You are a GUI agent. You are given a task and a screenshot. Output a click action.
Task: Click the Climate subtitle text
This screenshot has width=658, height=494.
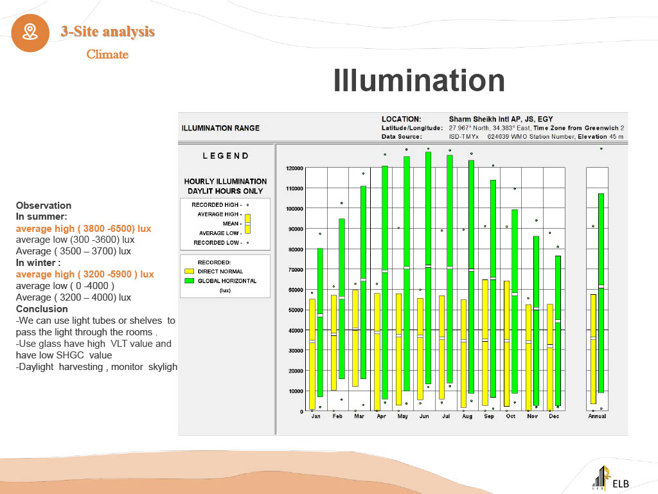pos(107,55)
